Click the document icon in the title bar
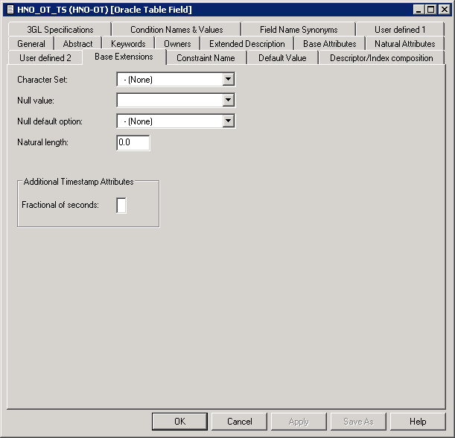The image size is (455, 438). click(9, 9)
